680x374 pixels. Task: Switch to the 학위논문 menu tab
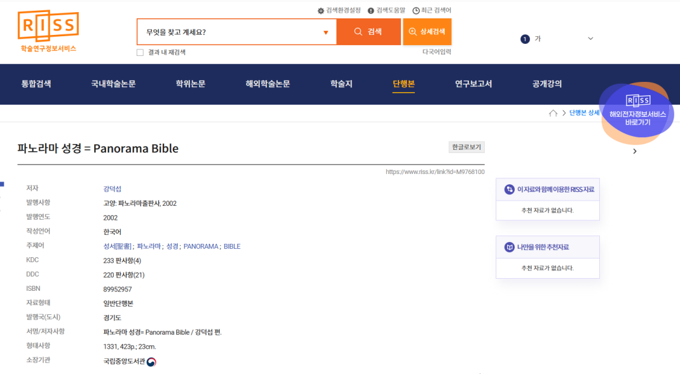coord(191,84)
